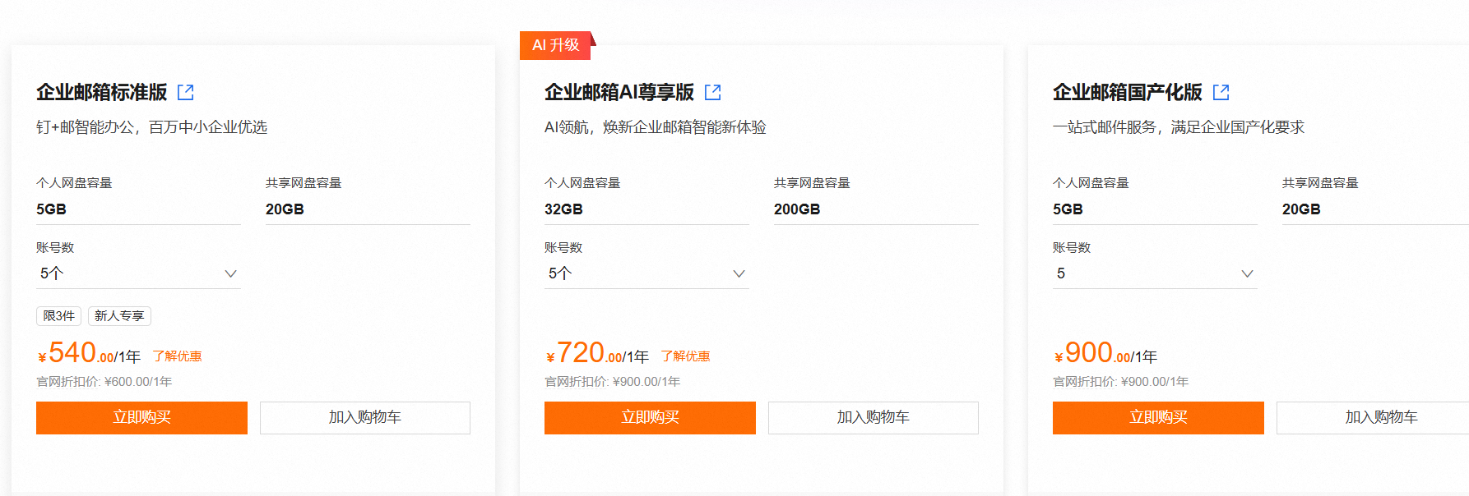Click 立即购买 for 企业邮箱标准版
This screenshot has height=496, width=1469.
[141, 417]
